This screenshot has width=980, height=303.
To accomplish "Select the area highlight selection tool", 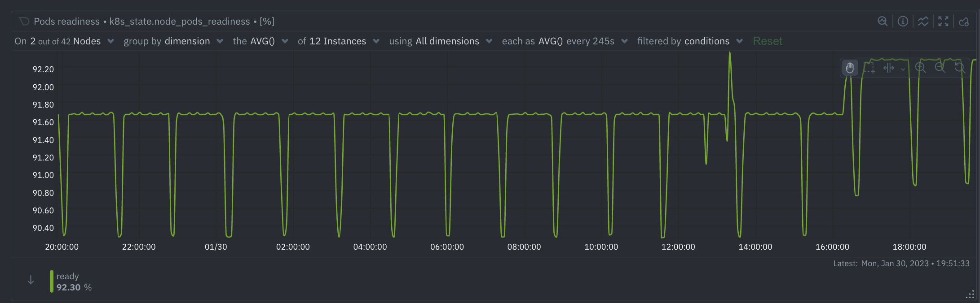I will [x=869, y=68].
